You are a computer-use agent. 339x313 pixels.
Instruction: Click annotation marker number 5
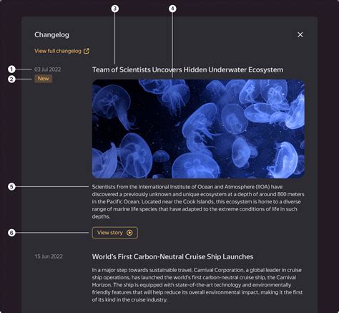11,186
